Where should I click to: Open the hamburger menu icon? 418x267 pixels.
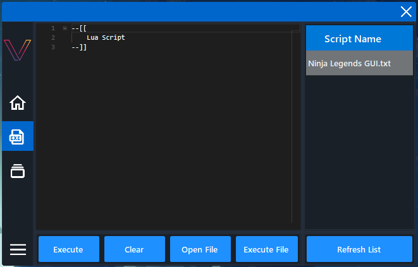18,249
